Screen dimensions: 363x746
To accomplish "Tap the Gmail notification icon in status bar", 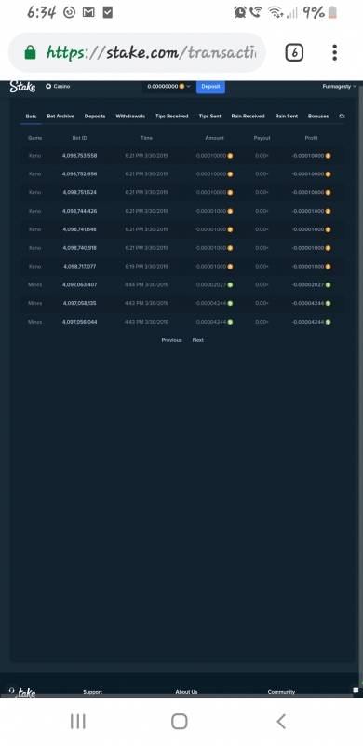I will (88, 13).
